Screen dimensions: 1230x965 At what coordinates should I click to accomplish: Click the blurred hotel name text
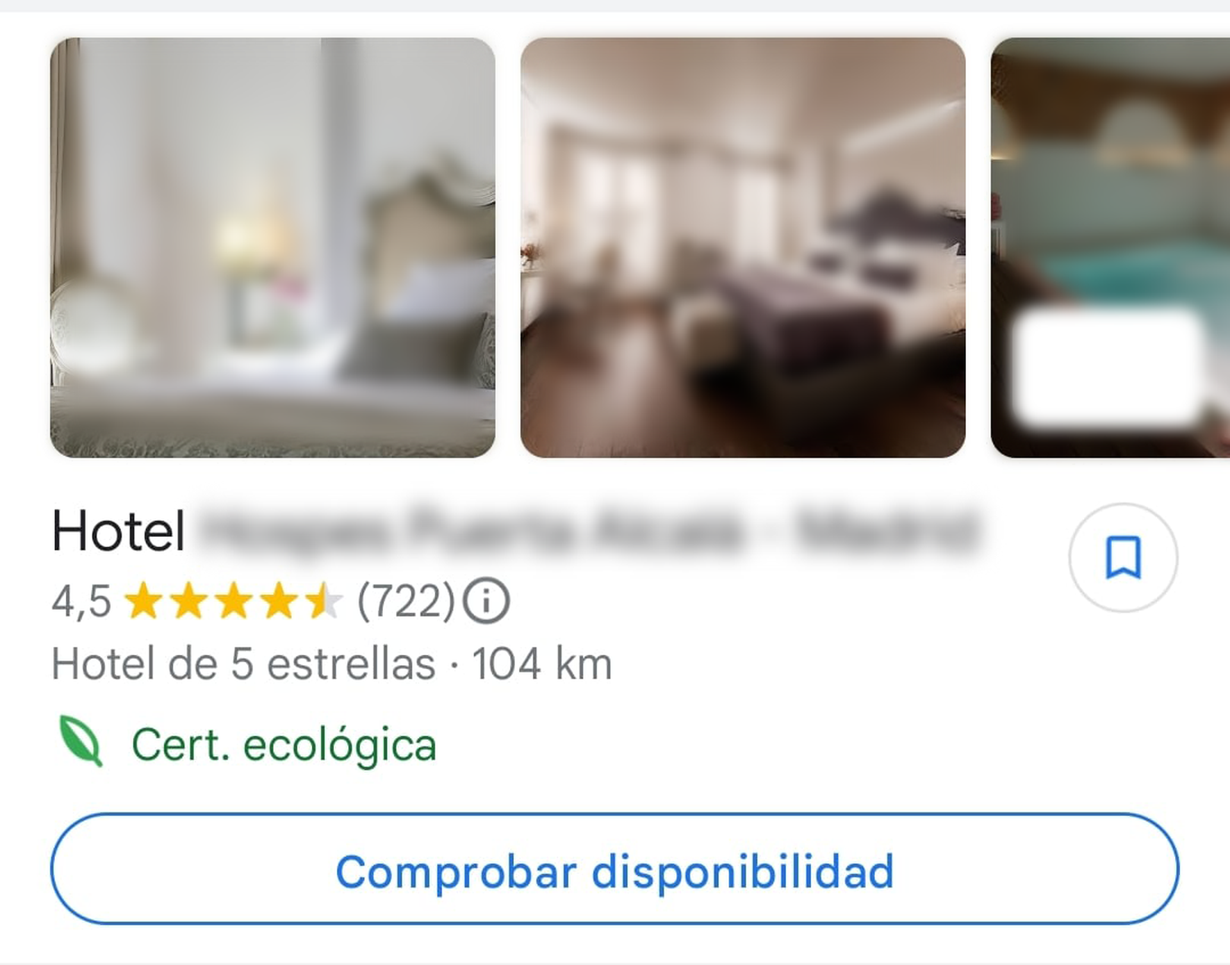tap(589, 531)
